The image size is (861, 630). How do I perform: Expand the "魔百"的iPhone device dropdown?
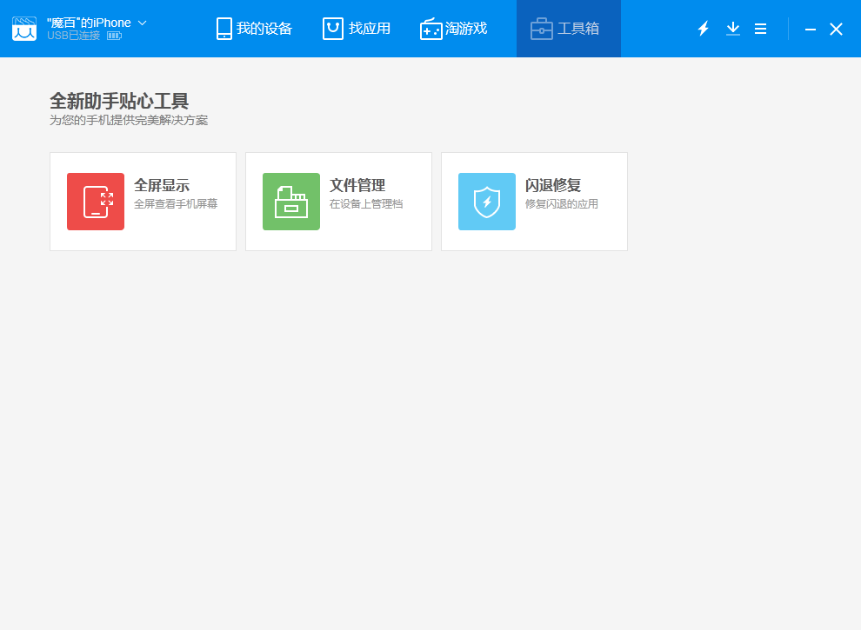click(x=143, y=23)
